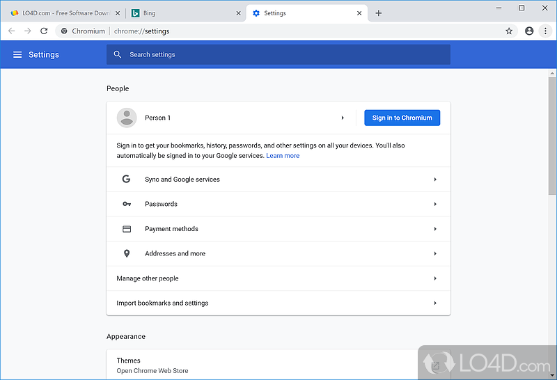The width and height of the screenshot is (557, 380).
Task: Minimize the Chromium window
Action: (499, 8)
